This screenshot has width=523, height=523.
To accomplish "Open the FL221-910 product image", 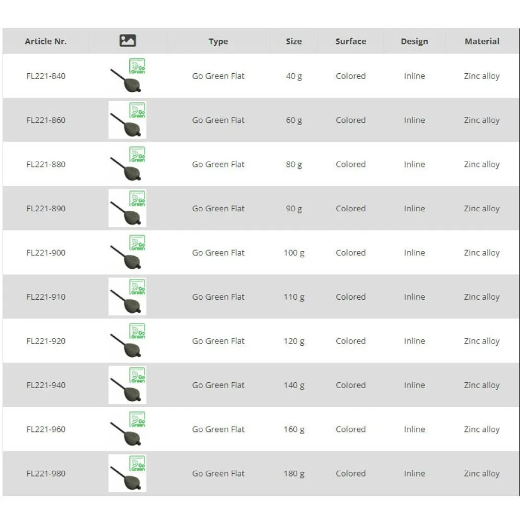I will pyautogui.click(x=127, y=297).
